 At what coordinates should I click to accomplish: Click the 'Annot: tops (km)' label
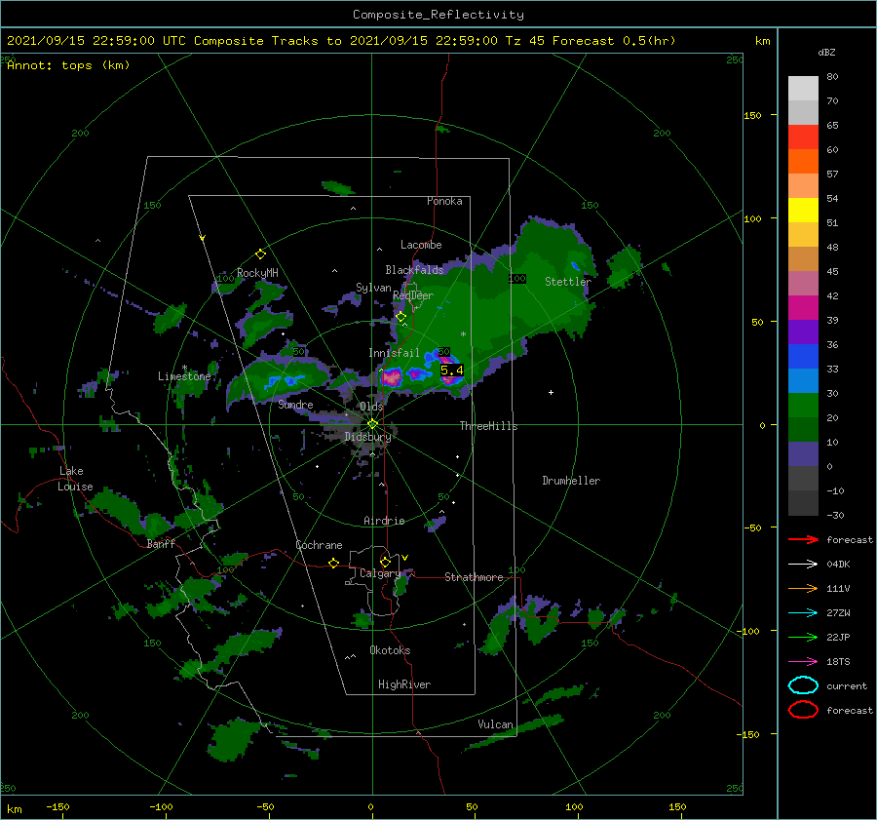[68, 65]
